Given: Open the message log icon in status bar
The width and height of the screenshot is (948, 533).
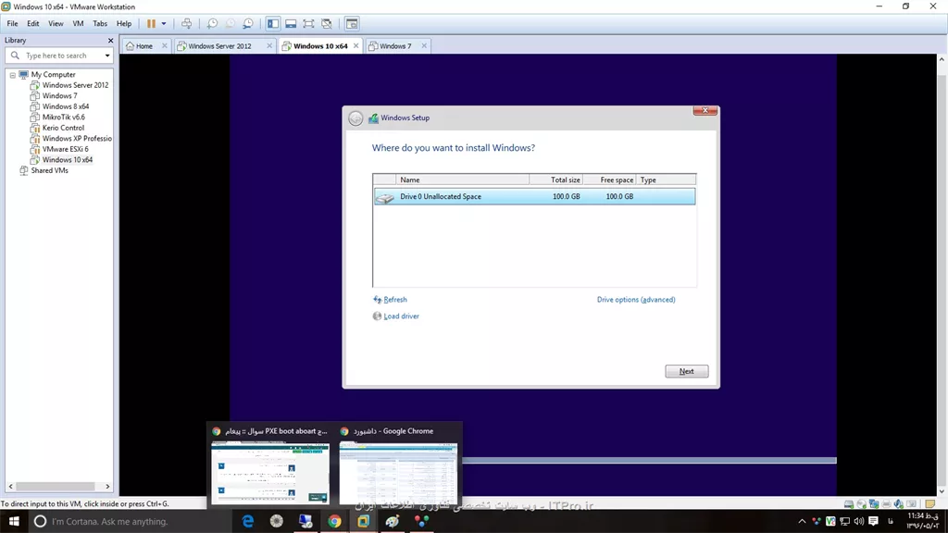Looking at the screenshot, I should [929, 504].
